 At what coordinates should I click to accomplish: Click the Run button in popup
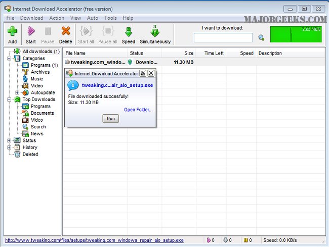click(110, 119)
